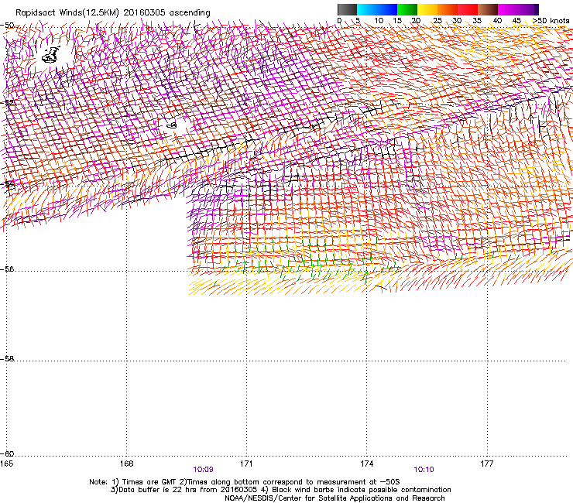Image resolution: width=573 pixels, height=503 pixels.
Task: Click the '>50 knots' legend label
Action: click(551, 21)
